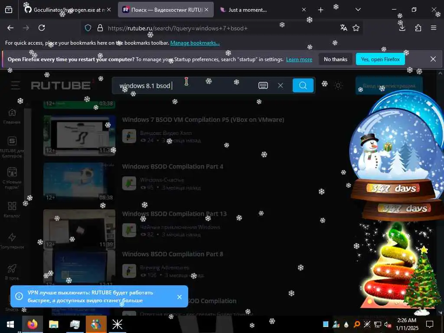Toggle the light/dark theme sun icon

click(338, 85)
